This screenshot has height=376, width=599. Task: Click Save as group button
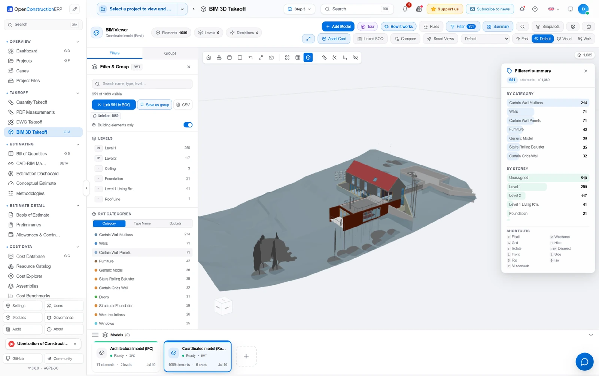click(155, 105)
